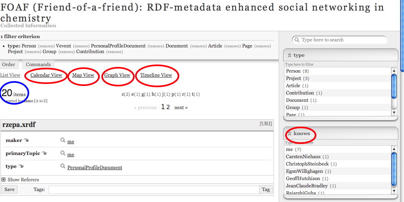Switch to the Order tab

pyautogui.click(x=9, y=64)
